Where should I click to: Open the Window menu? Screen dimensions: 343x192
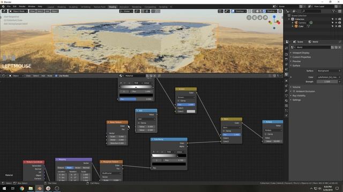[32, 6]
